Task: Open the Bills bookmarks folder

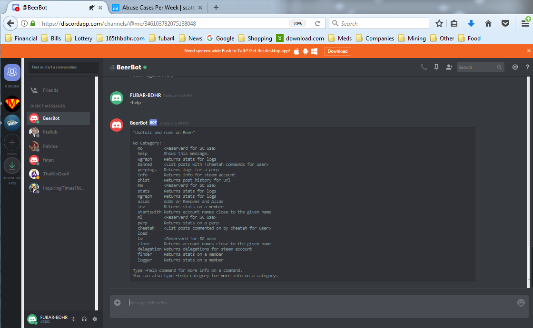Action: [51, 39]
